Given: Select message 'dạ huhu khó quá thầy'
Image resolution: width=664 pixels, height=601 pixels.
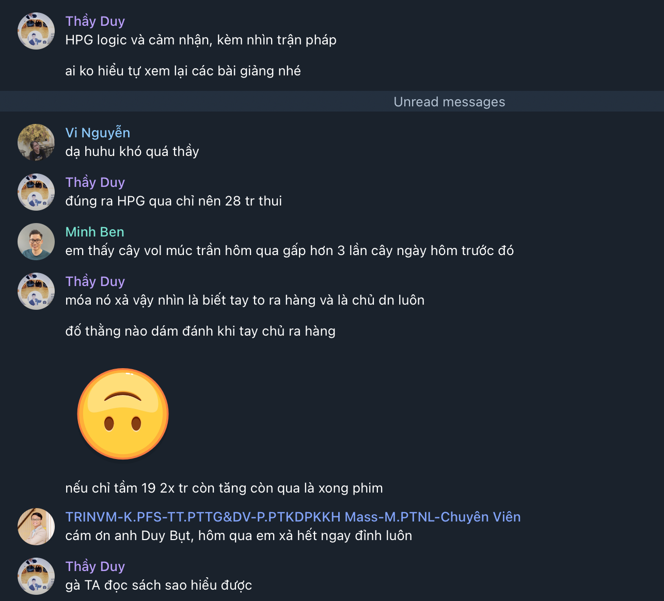Looking at the screenshot, I should tap(132, 151).
